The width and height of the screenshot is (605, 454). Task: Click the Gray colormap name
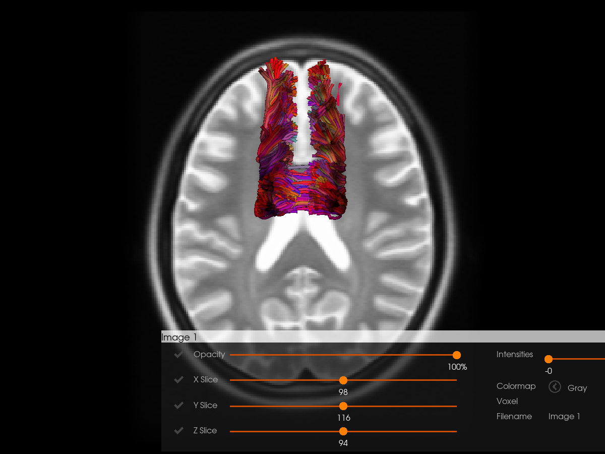(x=577, y=388)
